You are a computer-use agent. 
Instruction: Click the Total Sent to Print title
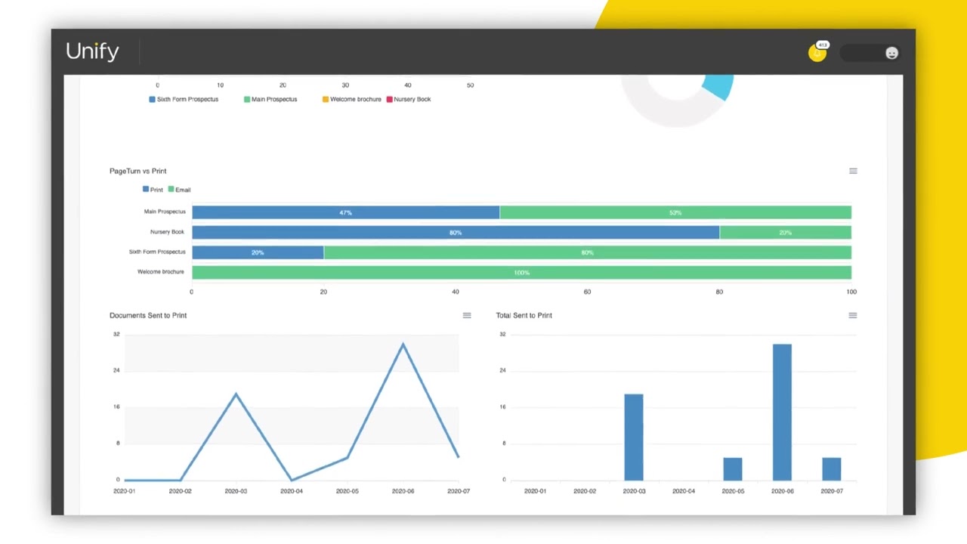click(x=524, y=315)
